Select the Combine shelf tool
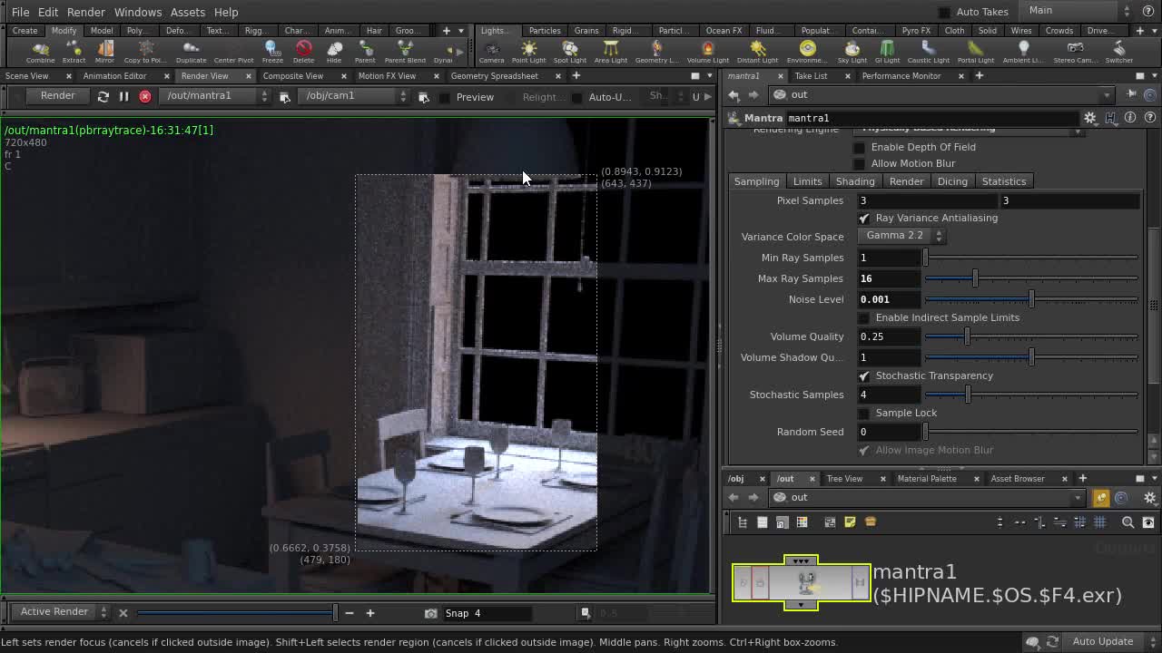1162x653 pixels. click(40, 52)
